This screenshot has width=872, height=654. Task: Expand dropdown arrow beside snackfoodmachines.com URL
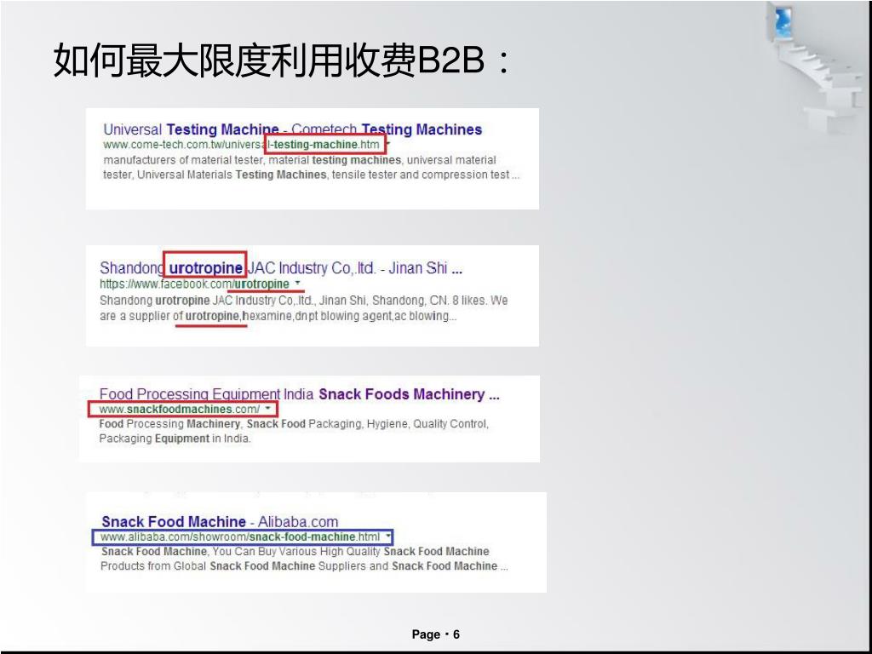click(267, 409)
